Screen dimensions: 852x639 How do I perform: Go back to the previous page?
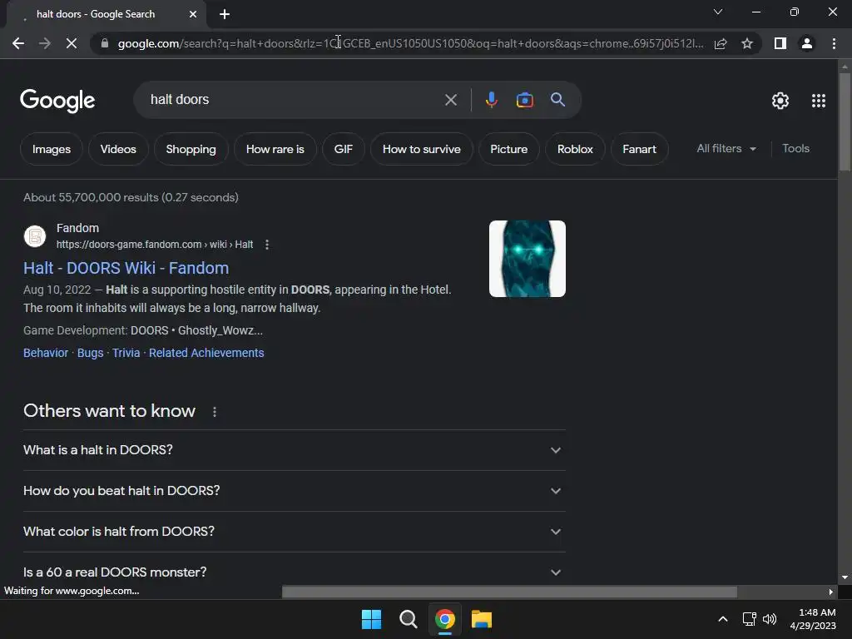(x=18, y=43)
